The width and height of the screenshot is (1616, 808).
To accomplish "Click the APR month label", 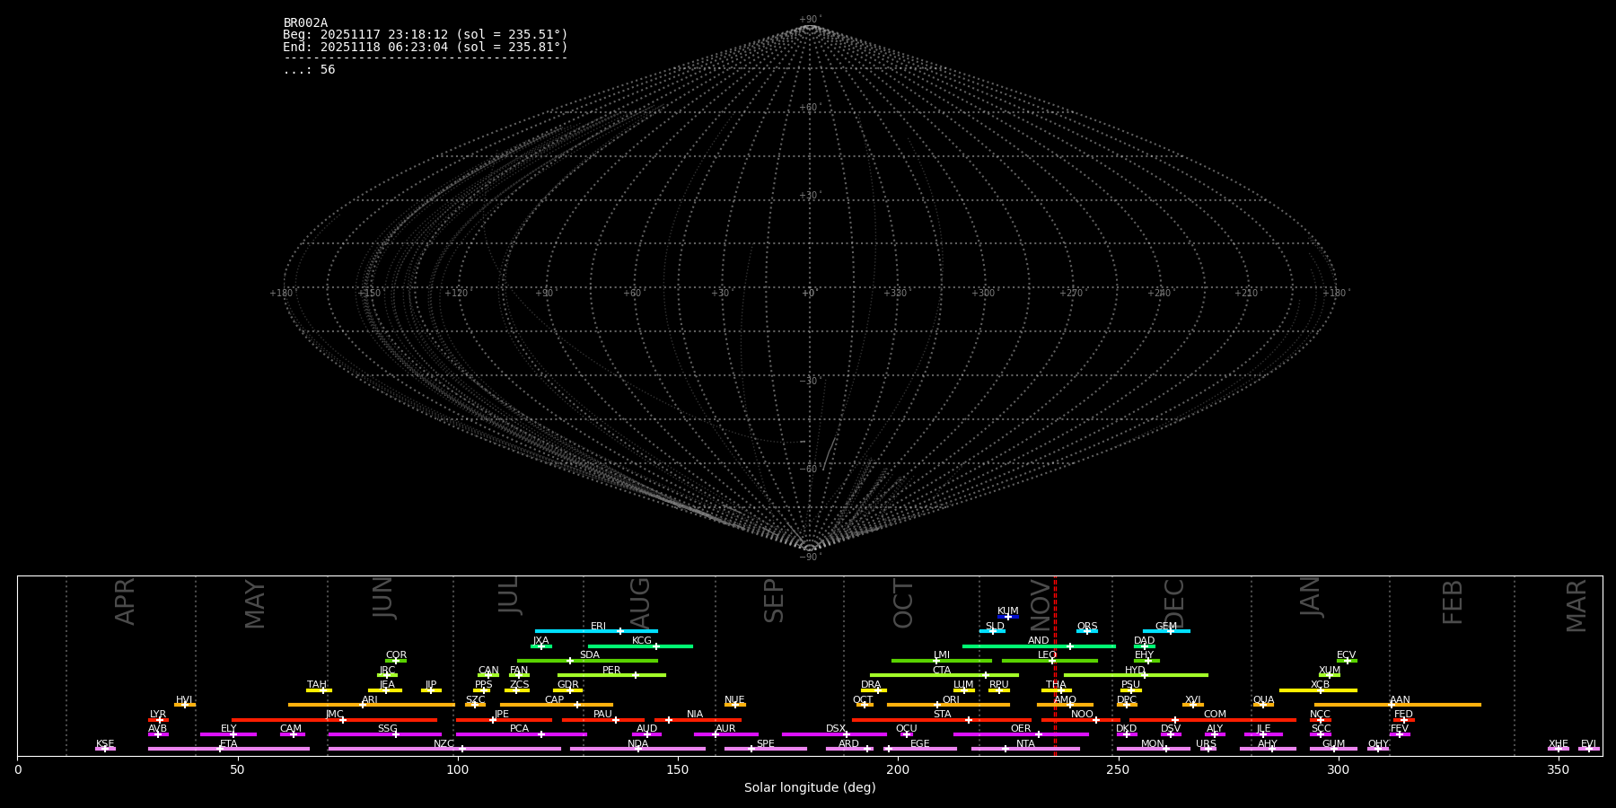I will point(126,602).
